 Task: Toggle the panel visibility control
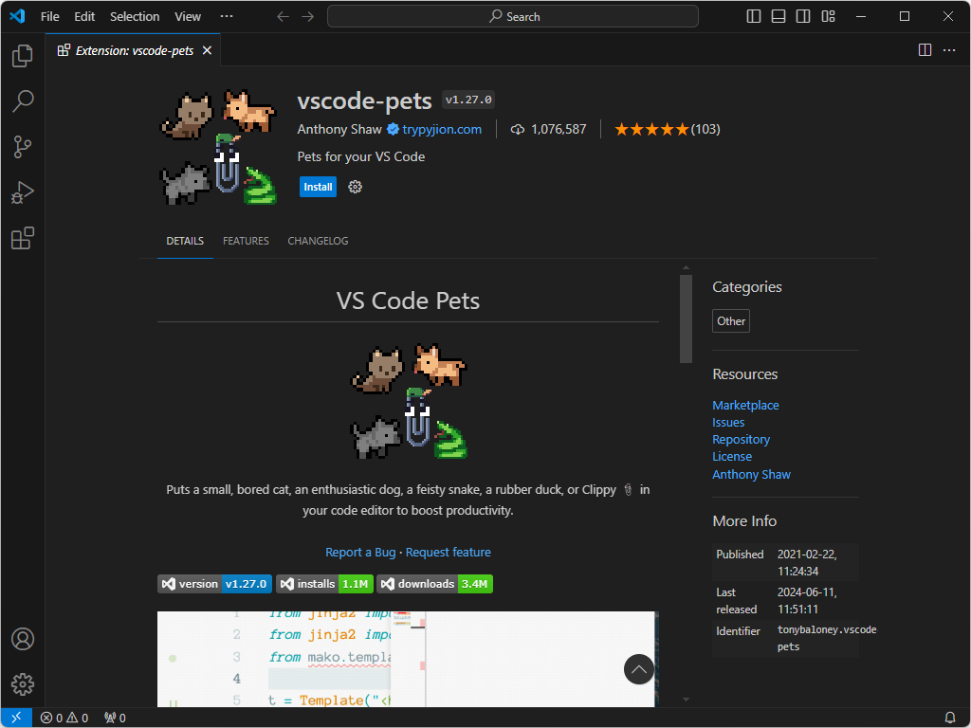pos(778,16)
